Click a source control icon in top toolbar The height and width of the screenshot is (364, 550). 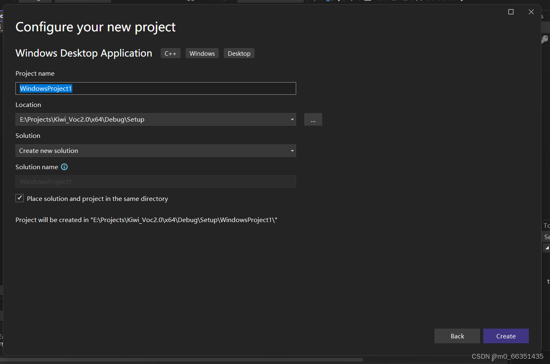[329, 2]
